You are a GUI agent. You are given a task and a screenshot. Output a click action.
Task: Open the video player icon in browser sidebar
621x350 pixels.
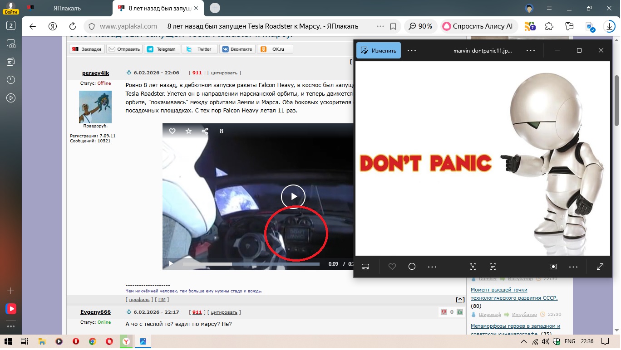point(11,97)
